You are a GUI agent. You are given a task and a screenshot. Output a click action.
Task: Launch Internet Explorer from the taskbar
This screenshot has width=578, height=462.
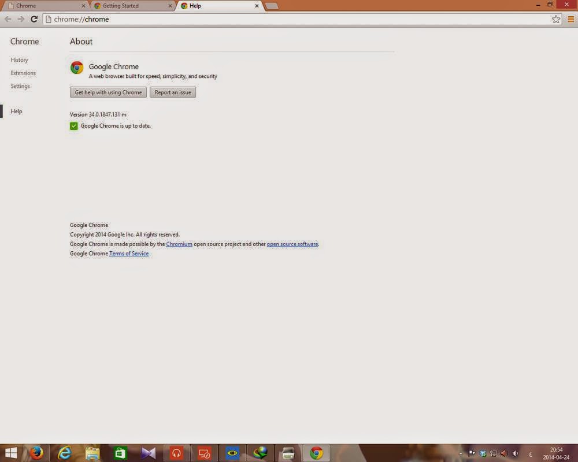pyautogui.click(x=65, y=453)
